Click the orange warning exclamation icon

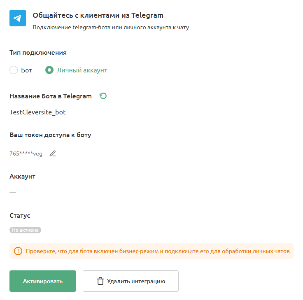[18, 251]
